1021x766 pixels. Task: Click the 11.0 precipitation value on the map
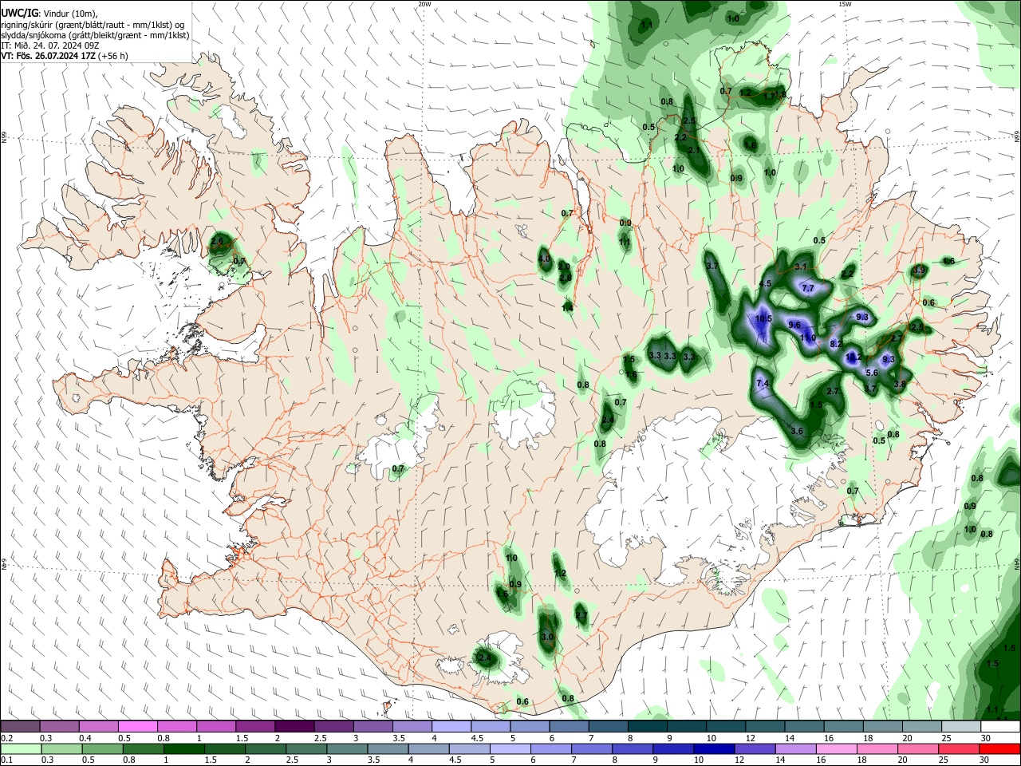pyautogui.click(x=808, y=338)
